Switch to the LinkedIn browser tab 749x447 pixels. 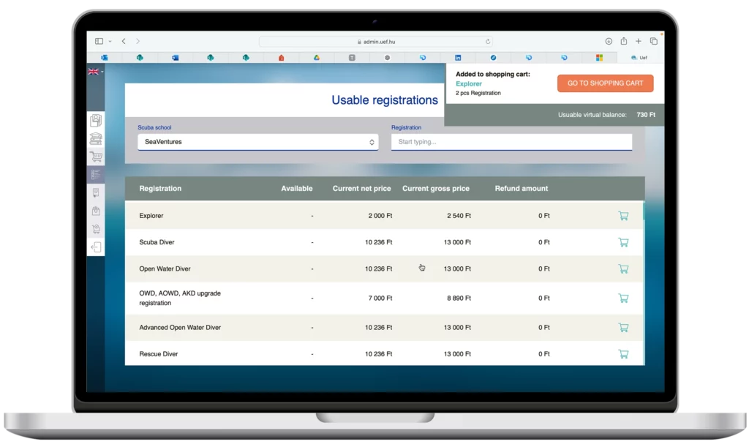tap(458, 57)
